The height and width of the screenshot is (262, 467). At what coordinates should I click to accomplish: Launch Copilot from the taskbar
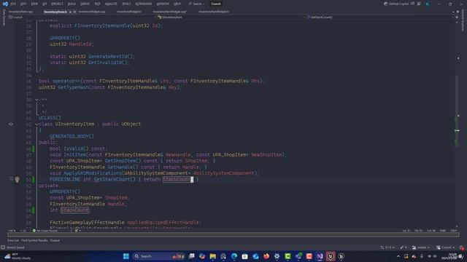click(202, 256)
